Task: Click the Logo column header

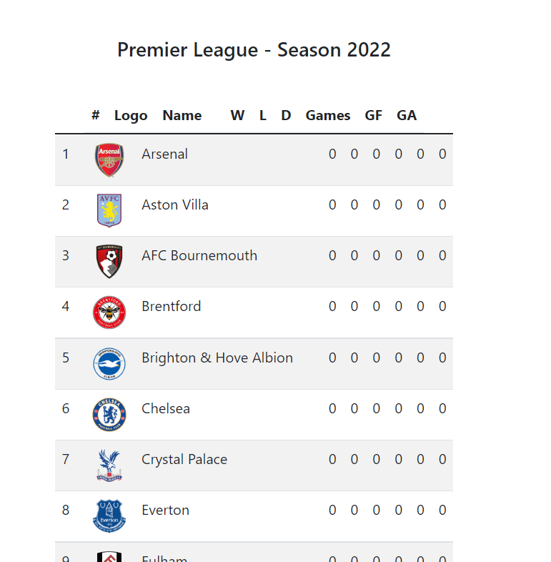Action: (131, 115)
